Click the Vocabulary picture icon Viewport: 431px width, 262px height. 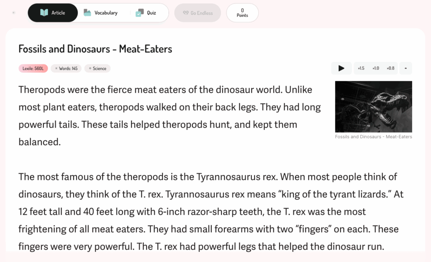point(87,13)
